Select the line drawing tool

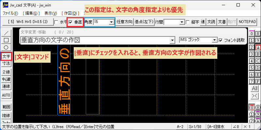point(6,33)
